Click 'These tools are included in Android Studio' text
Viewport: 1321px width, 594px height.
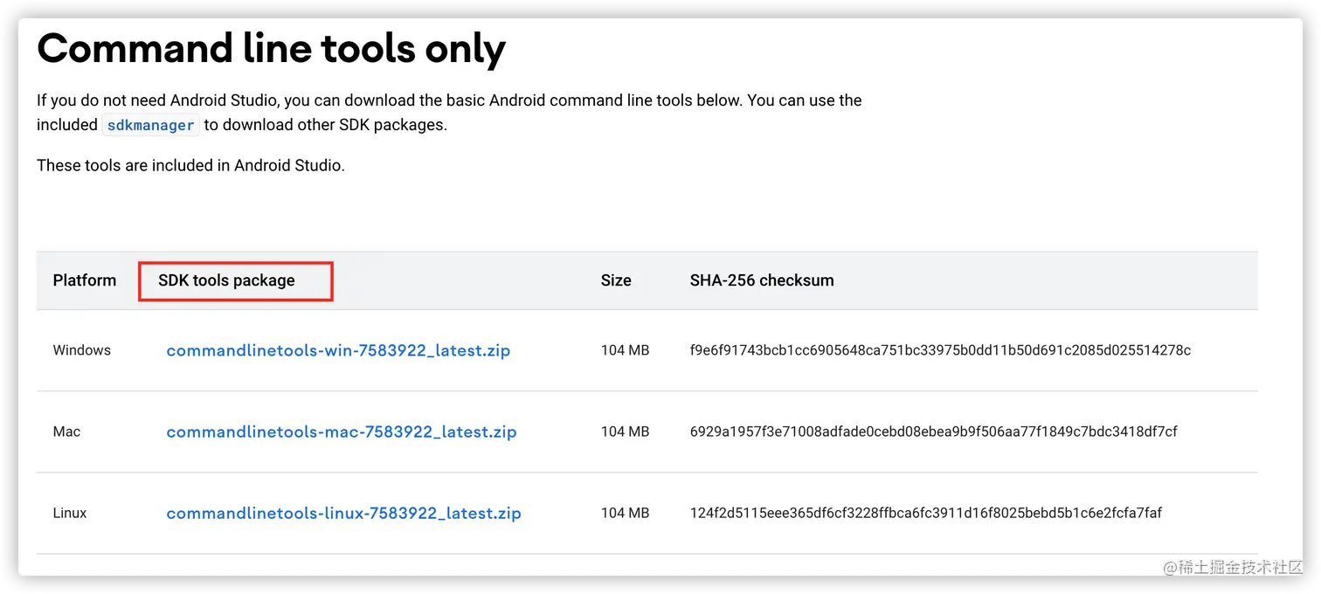(190, 165)
